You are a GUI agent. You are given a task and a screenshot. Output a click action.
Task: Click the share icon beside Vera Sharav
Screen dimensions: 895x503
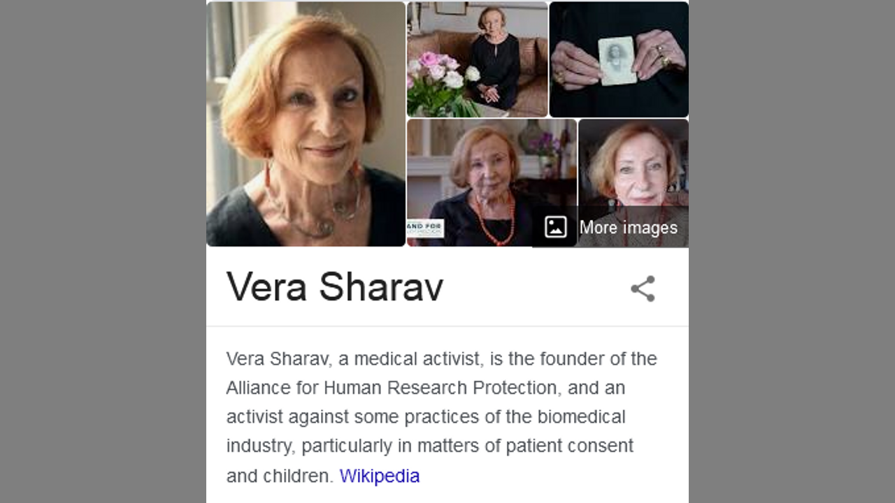643,289
